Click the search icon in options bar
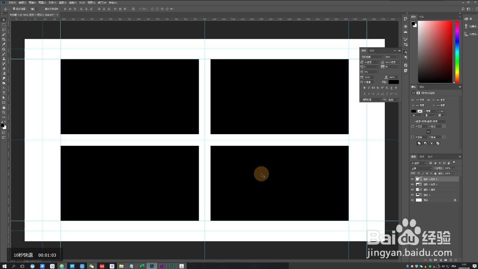The height and width of the screenshot is (269, 478). pos(463,9)
